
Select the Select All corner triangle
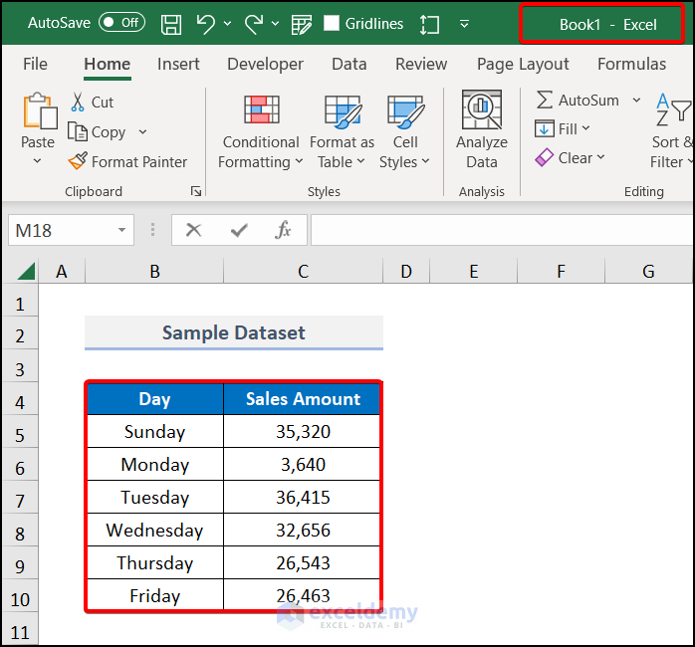(x=25, y=271)
